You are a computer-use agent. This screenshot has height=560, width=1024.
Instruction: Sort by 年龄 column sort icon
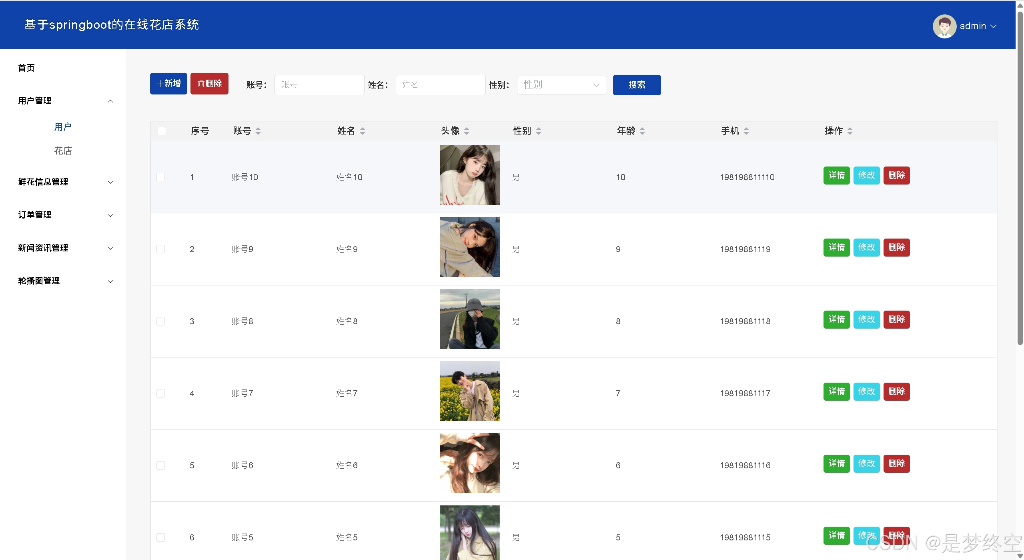click(x=642, y=131)
